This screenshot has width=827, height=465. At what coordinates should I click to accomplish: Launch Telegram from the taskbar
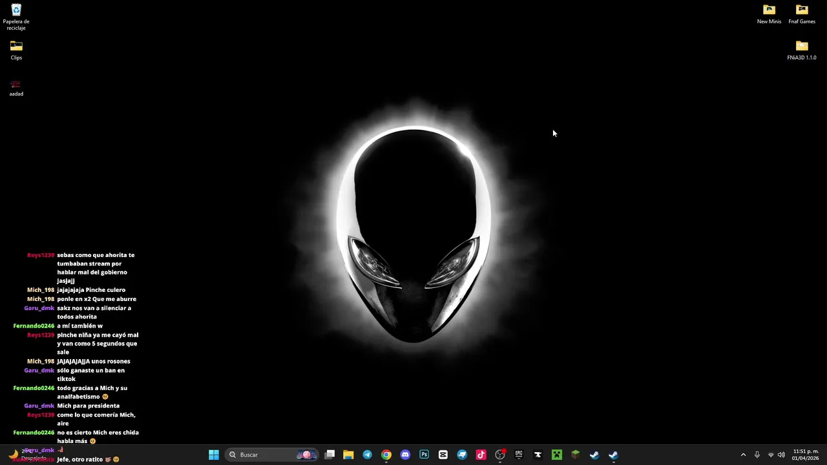(367, 455)
